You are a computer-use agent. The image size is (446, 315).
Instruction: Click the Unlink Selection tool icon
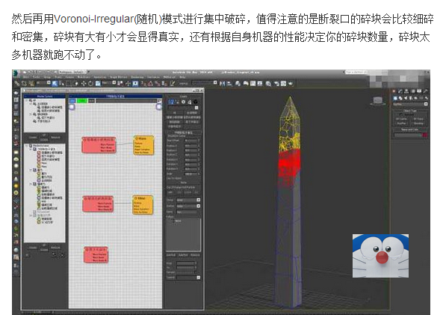(x=24, y=83)
